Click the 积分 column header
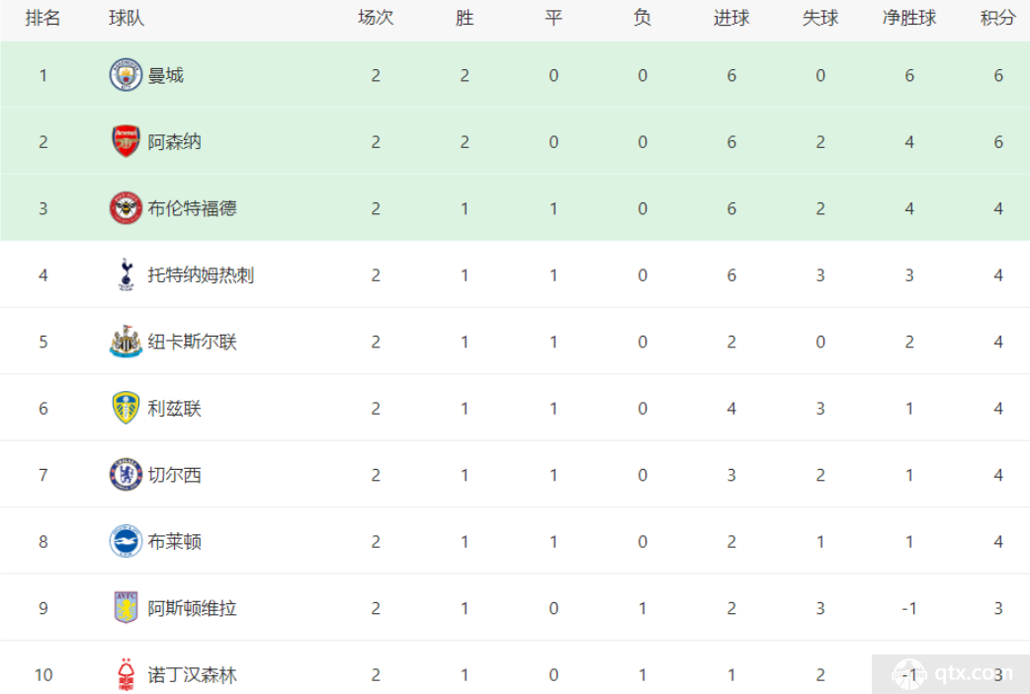This screenshot has height=694, width=1030. (x=997, y=19)
